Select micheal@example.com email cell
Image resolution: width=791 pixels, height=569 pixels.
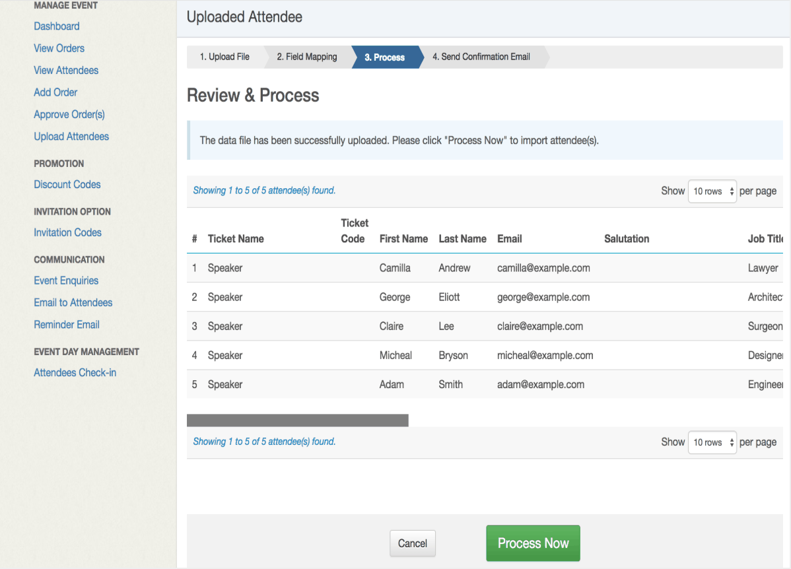(545, 356)
